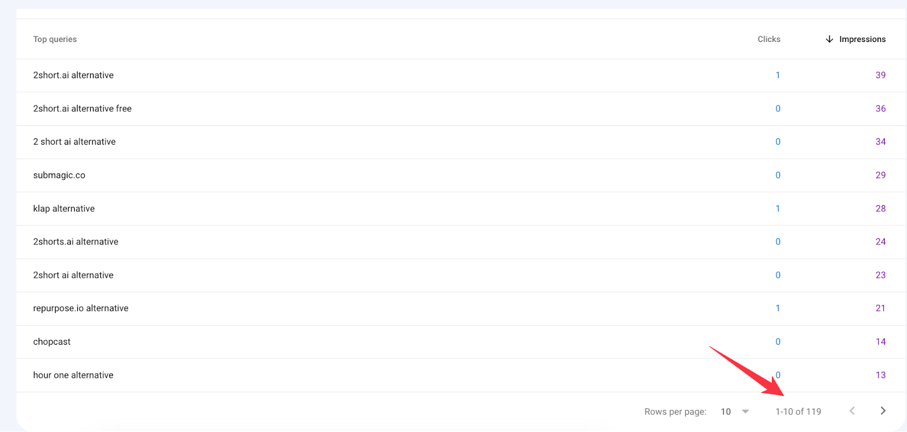Click the 39 impressions value

pyautogui.click(x=880, y=75)
